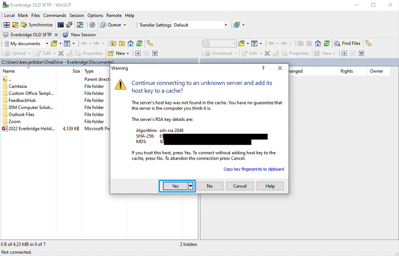Click the Size column header
Image resolution: width=399 pixels, height=256 pixels.
coord(76,71)
